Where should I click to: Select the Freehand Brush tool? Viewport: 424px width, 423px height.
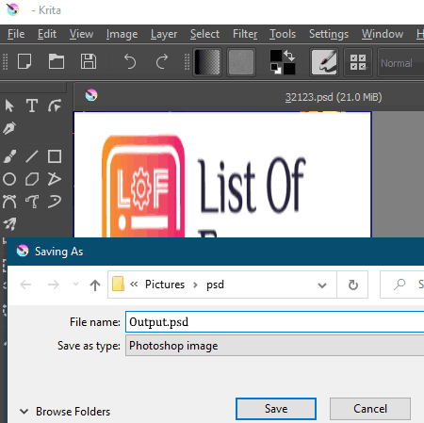[9, 156]
